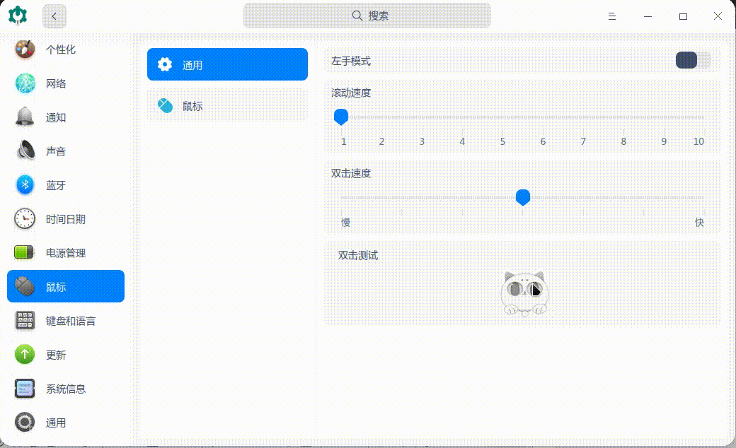This screenshot has height=448, width=736.
Task: Open 电源管理 (Power Management) battery icon
Action: 24,252
